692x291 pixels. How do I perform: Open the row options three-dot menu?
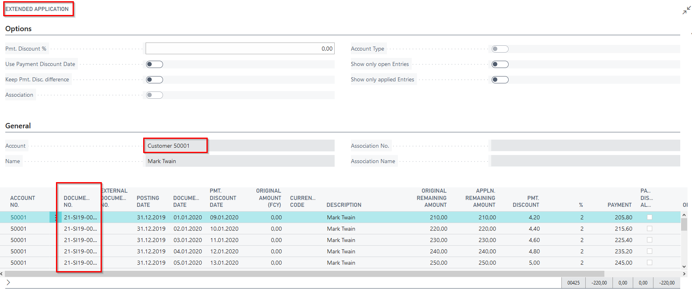[56, 217]
